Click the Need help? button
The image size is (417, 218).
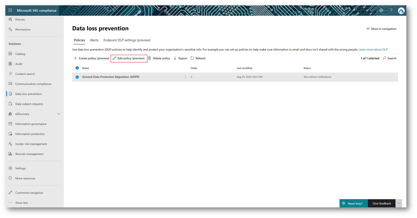tap(353, 203)
